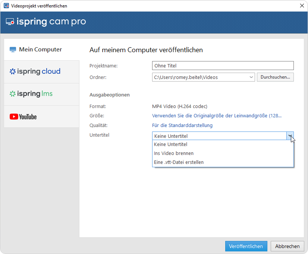
Task: Click the Für die Standarddarstellung quality link
Action: 182,126
